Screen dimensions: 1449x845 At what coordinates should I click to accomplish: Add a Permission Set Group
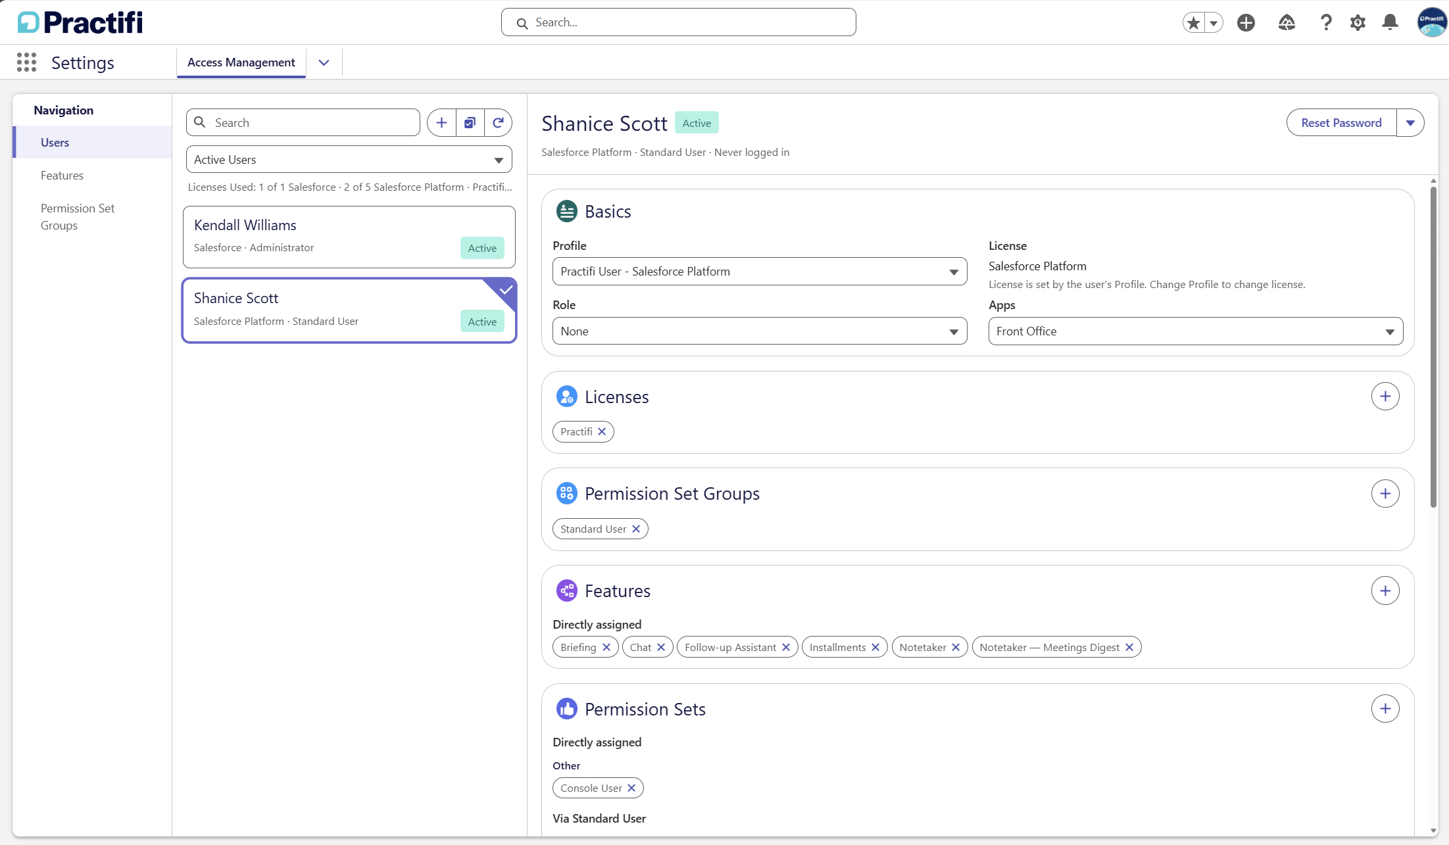[1385, 494]
